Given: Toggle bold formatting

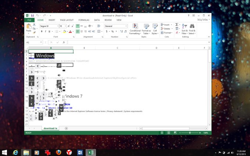Looking at the screenshot, I should tap(42, 31).
